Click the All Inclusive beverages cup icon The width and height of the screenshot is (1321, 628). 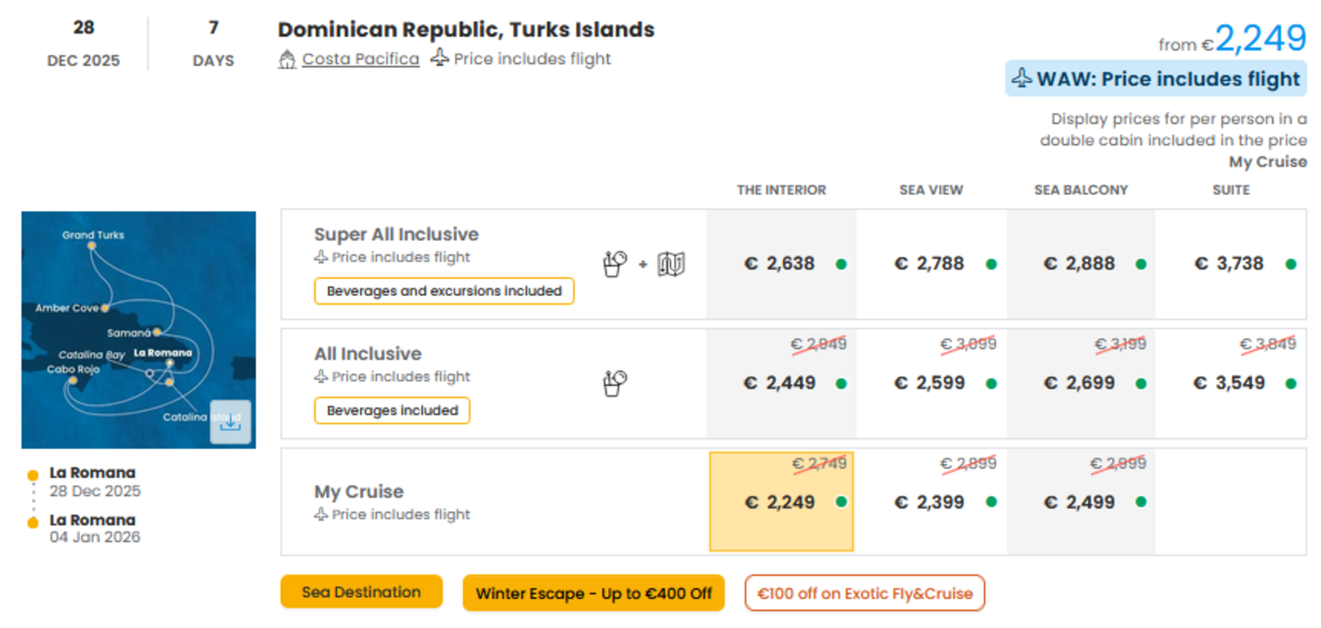coord(614,383)
